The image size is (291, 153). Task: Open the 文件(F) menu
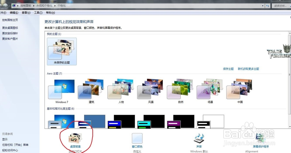3,13
